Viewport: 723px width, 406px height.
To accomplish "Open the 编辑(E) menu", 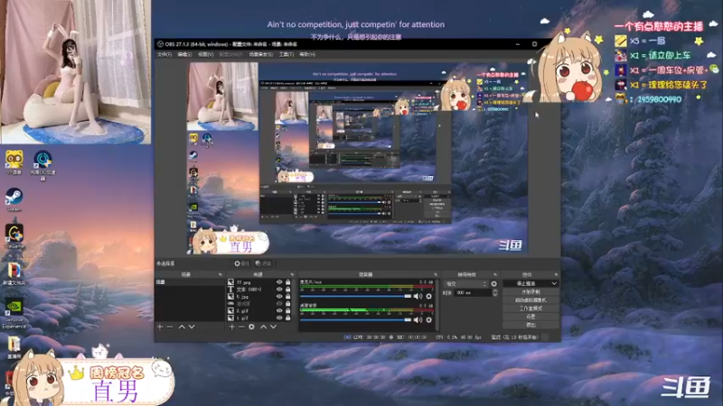I will pyautogui.click(x=184, y=54).
